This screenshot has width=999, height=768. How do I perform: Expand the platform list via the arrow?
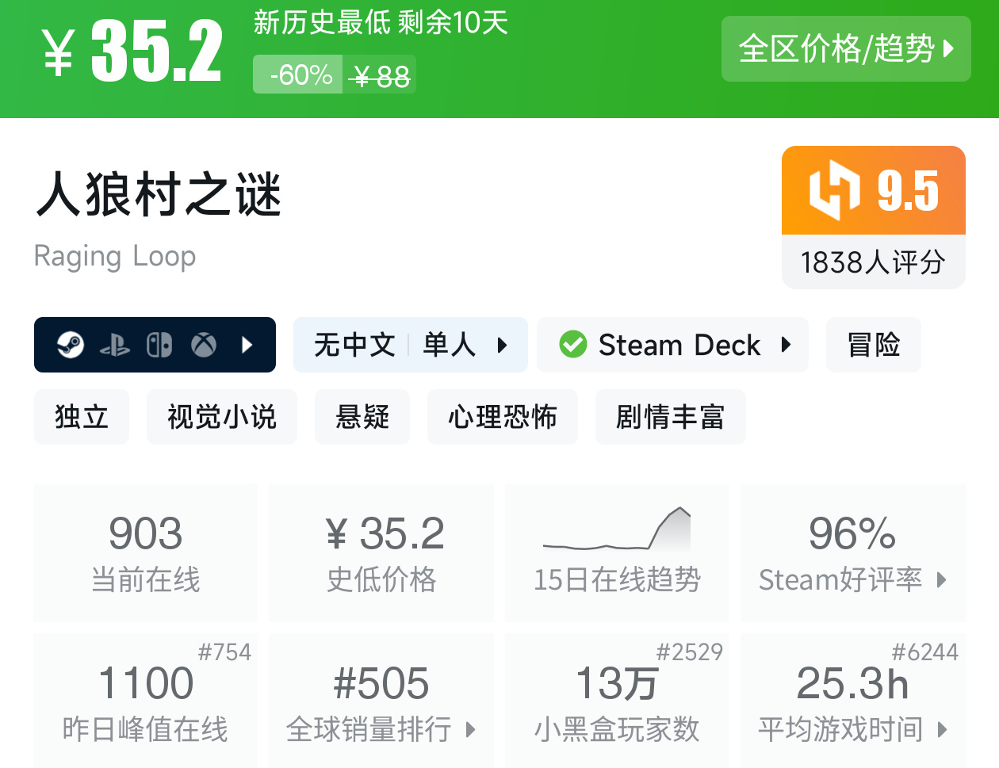click(248, 345)
